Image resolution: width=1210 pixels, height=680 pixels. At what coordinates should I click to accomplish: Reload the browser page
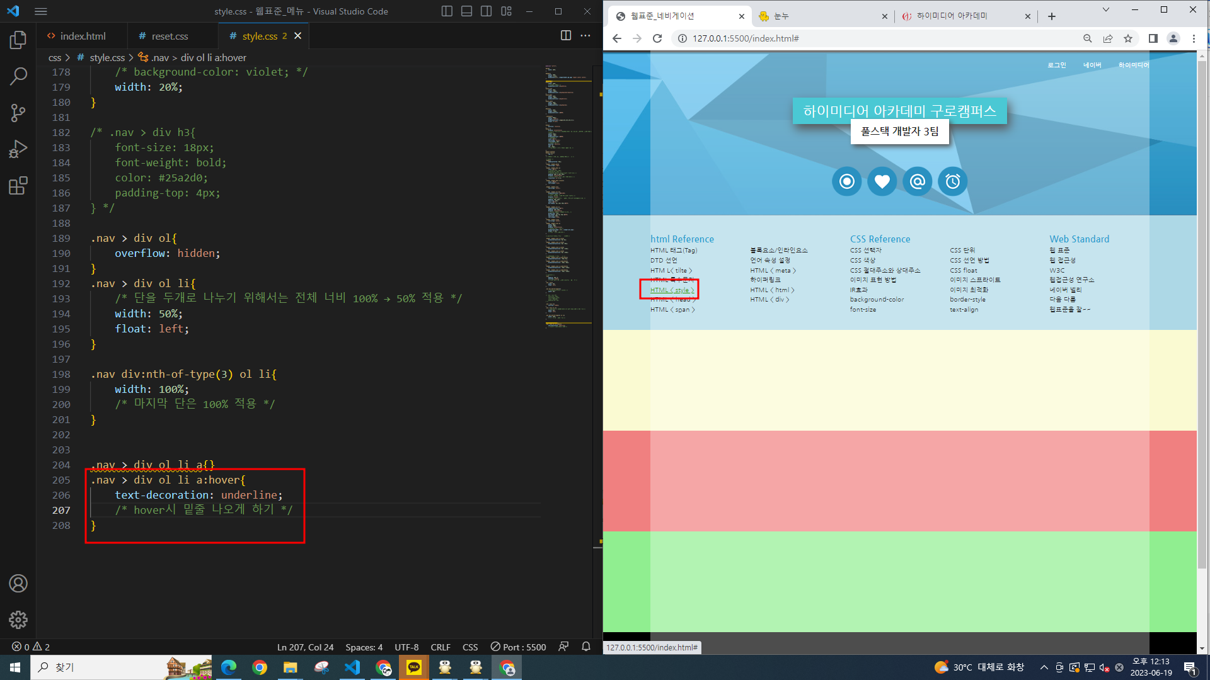point(657,38)
